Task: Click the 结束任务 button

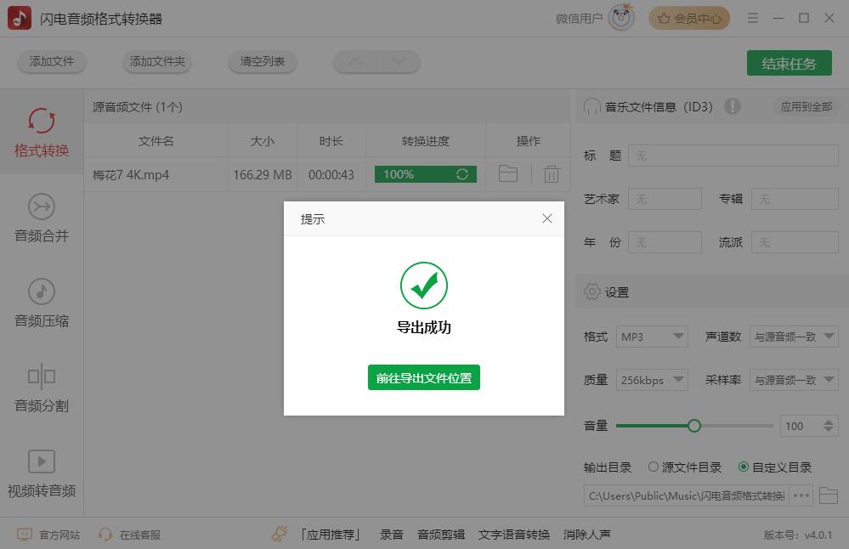Action: click(x=789, y=63)
